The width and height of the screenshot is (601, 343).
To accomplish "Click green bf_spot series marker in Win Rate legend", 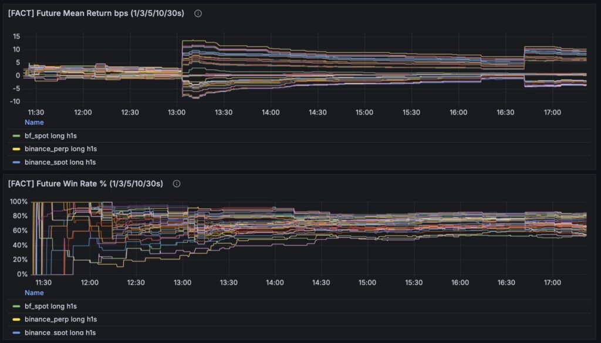I will click(16, 306).
